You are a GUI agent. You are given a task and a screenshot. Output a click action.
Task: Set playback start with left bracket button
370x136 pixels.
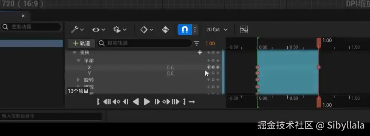[98, 102]
